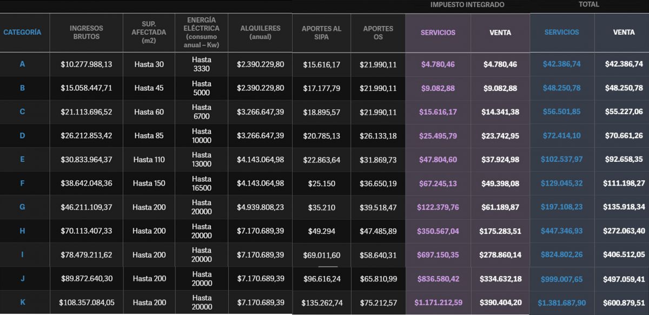
Task: Click the APORTES AL SIPA header
Action: [x=321, y=32]
